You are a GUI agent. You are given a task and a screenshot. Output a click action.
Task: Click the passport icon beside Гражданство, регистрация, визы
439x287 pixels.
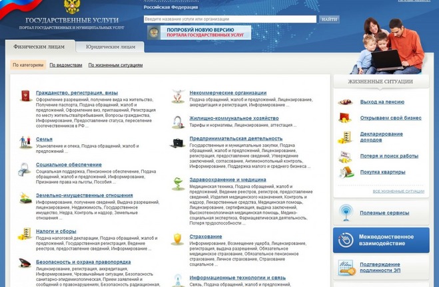(25, 96)
